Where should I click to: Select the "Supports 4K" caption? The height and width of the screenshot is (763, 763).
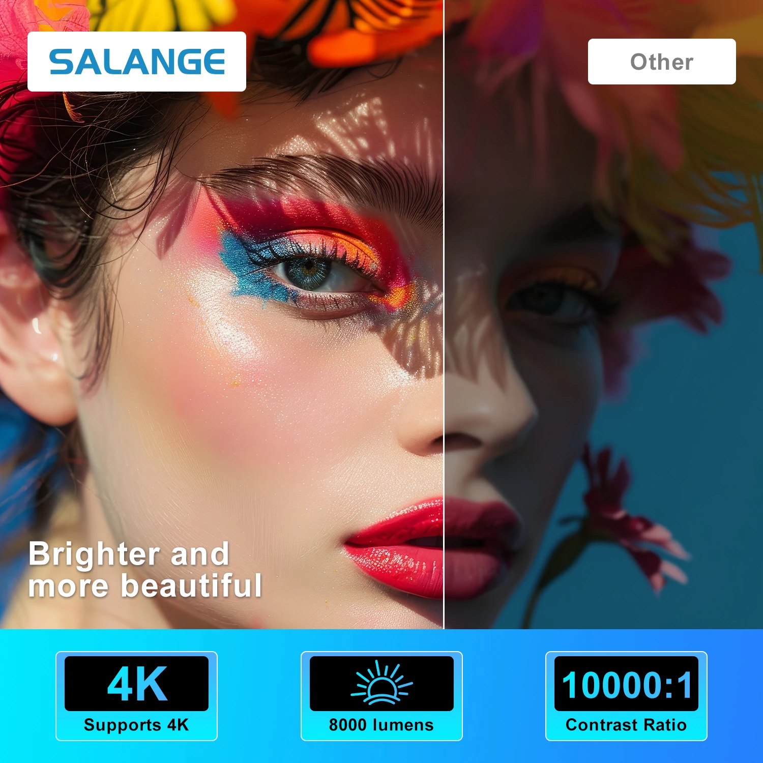click(136, 725)
